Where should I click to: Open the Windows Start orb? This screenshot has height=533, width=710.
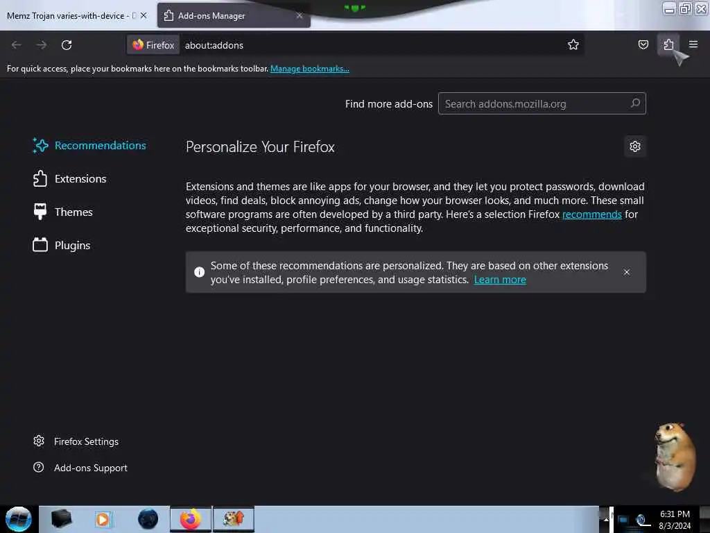coord(19,519)
